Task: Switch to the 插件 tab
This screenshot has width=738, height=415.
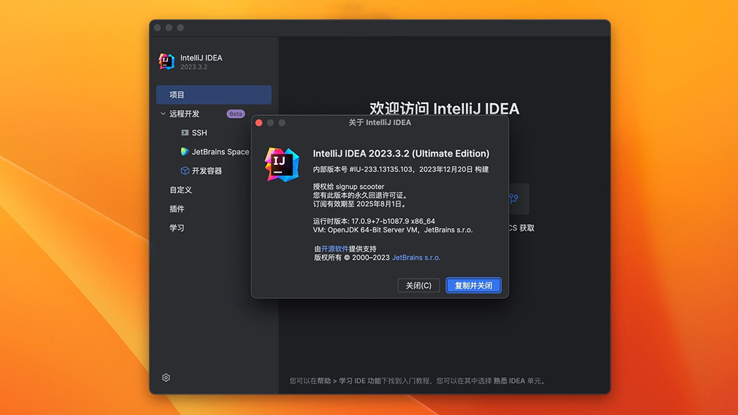Action: 177,209
